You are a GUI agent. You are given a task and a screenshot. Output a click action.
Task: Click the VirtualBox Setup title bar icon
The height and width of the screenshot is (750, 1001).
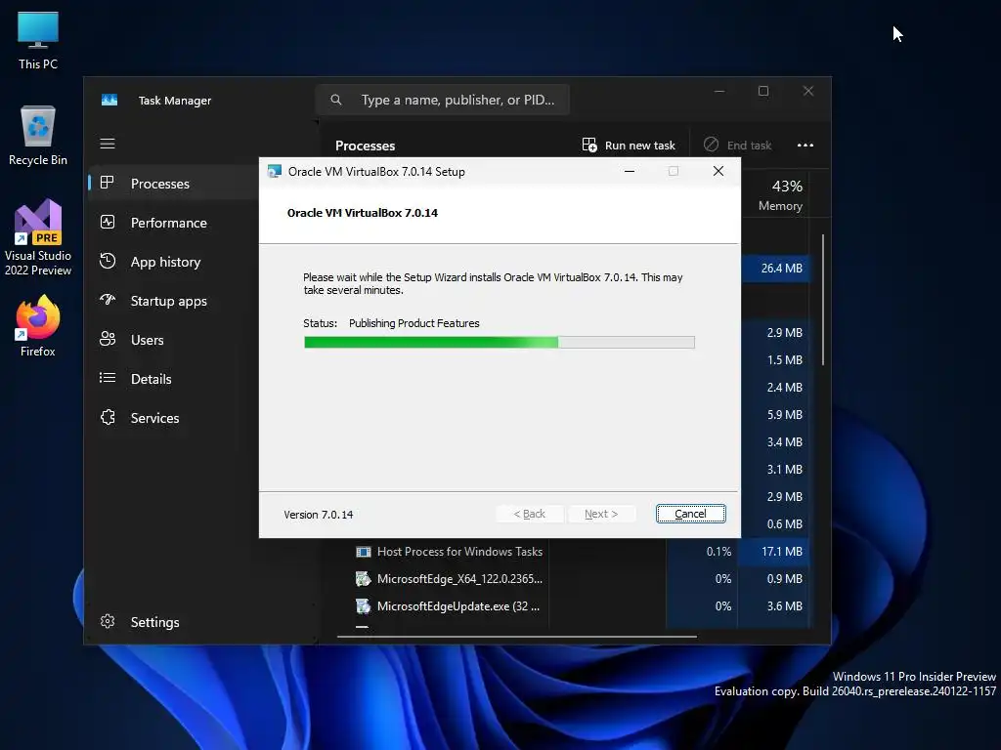(x=275, y=171)
